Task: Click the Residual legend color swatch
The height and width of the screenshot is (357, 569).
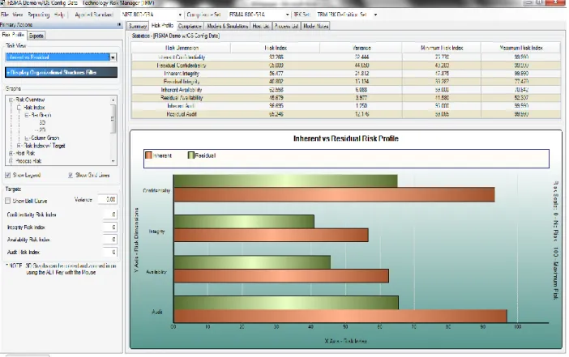Action: (190, 155)
